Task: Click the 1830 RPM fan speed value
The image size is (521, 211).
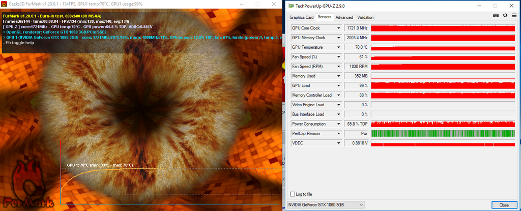Action: [357, 67]
